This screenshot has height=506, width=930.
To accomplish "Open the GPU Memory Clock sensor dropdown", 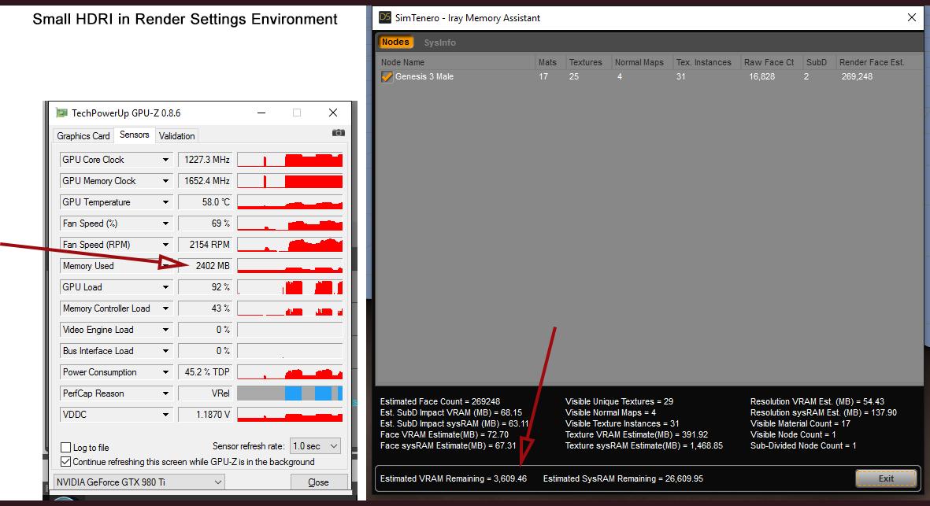I will tap(165, 181).
